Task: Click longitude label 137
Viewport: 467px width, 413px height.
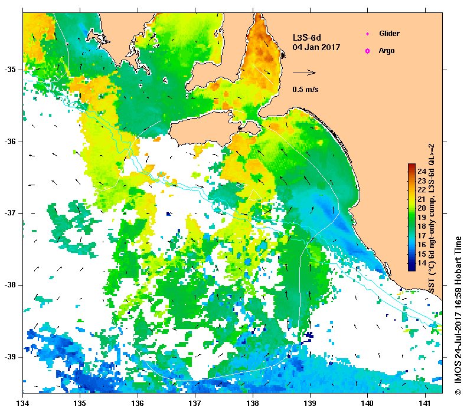Action: click(x=195, y=404)
